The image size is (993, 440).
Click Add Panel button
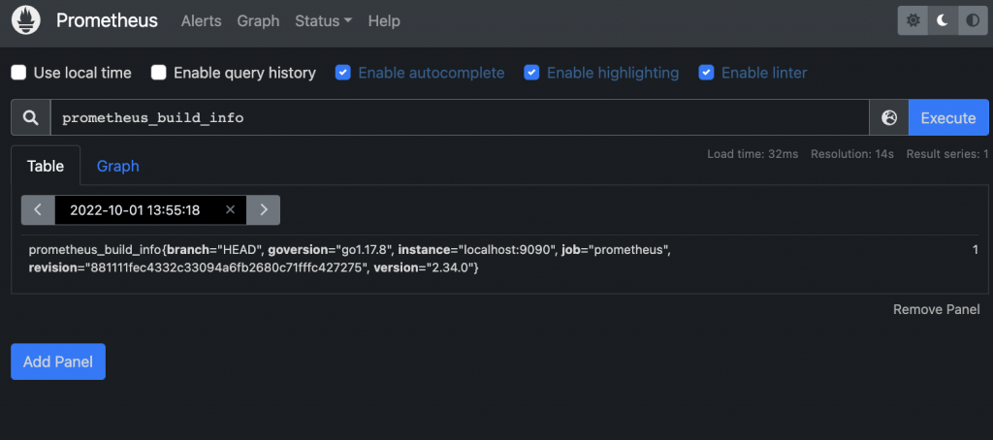(58, 361)
